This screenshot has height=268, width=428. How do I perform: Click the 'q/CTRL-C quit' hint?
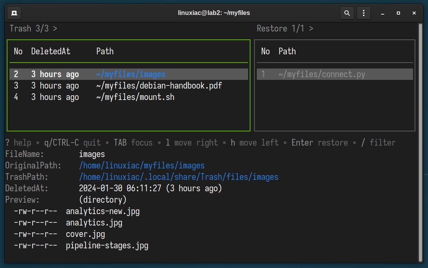pyautogui.click(x=72, y=142)
